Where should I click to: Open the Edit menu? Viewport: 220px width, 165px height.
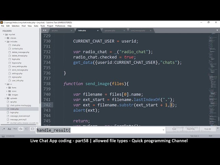pos(8,26)
